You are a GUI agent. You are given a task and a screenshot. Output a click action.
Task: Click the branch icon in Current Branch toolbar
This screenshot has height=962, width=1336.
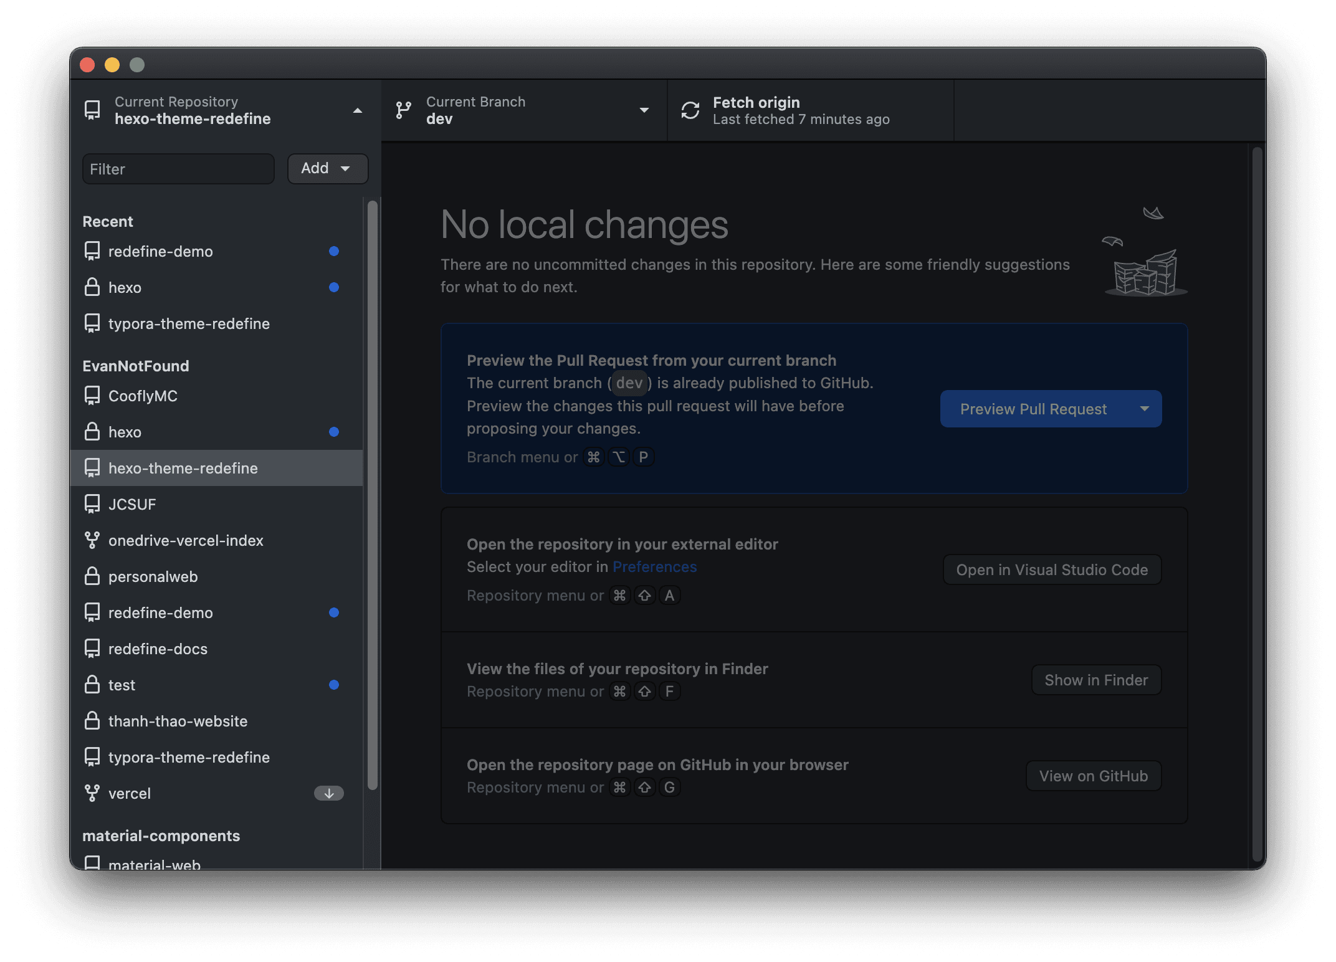tap(404, 110)
